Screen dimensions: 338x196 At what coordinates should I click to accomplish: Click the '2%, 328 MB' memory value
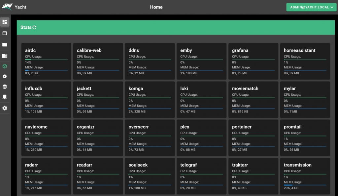click(137, 111)
